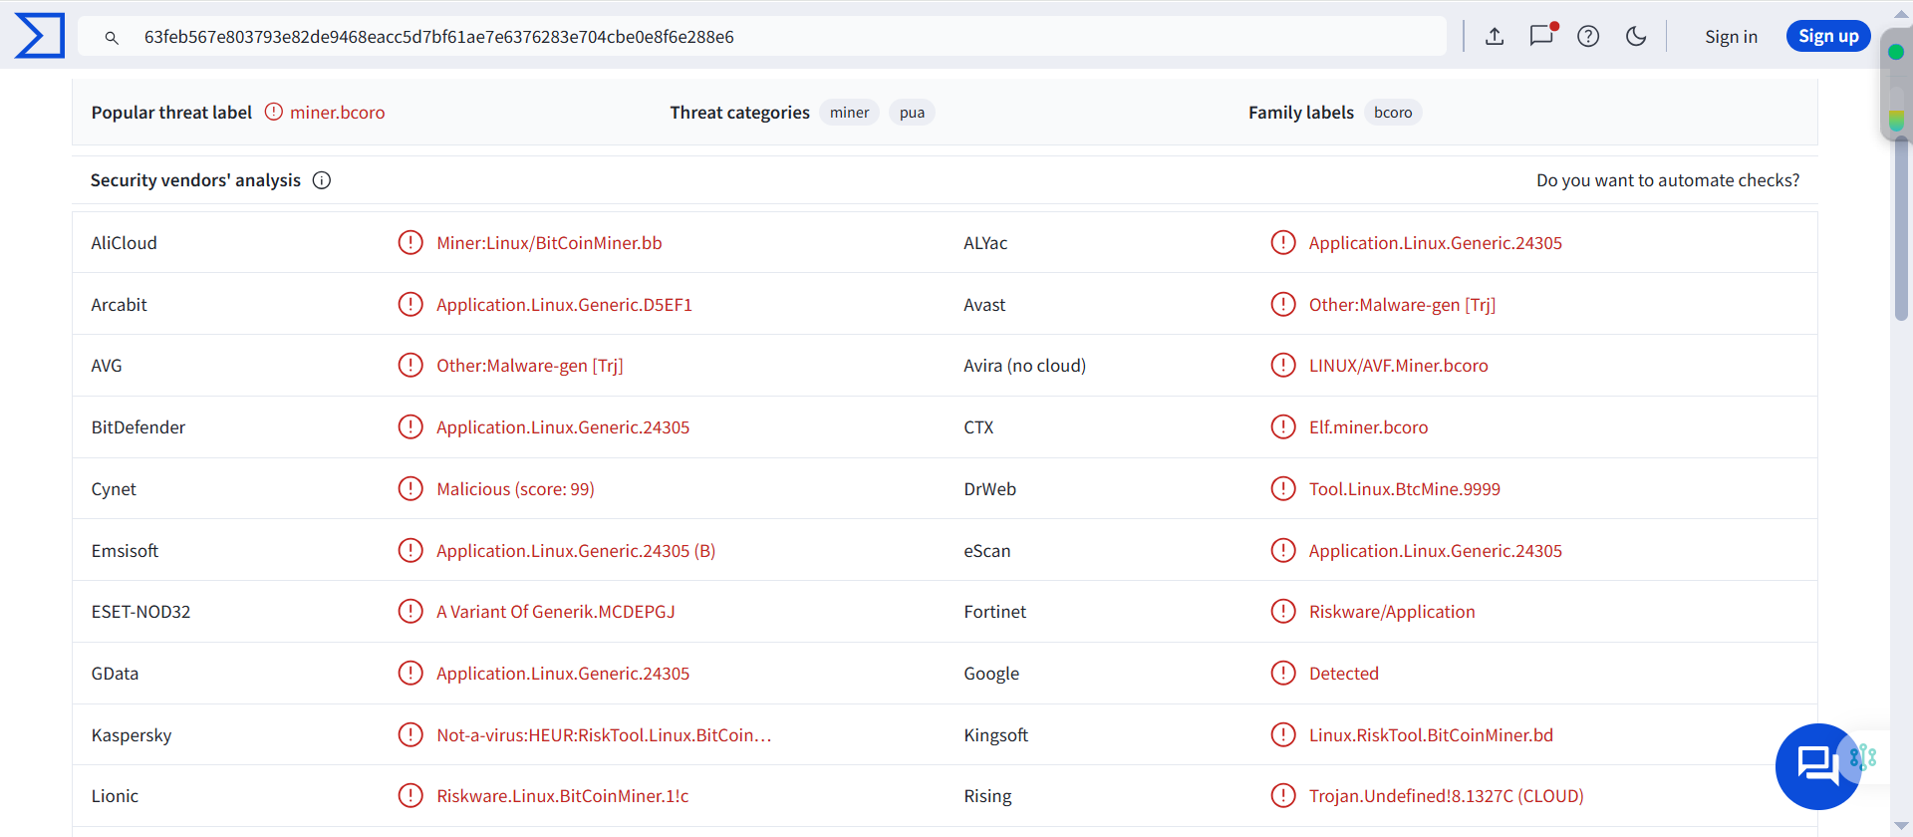This screenshot has width=1913, height=837.
Task: Click the scrollbar down arrow
Action: (1901, 826)
